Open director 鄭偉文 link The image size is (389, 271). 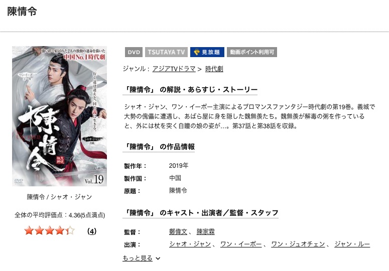pyautogui.click(x=178, y=231)
